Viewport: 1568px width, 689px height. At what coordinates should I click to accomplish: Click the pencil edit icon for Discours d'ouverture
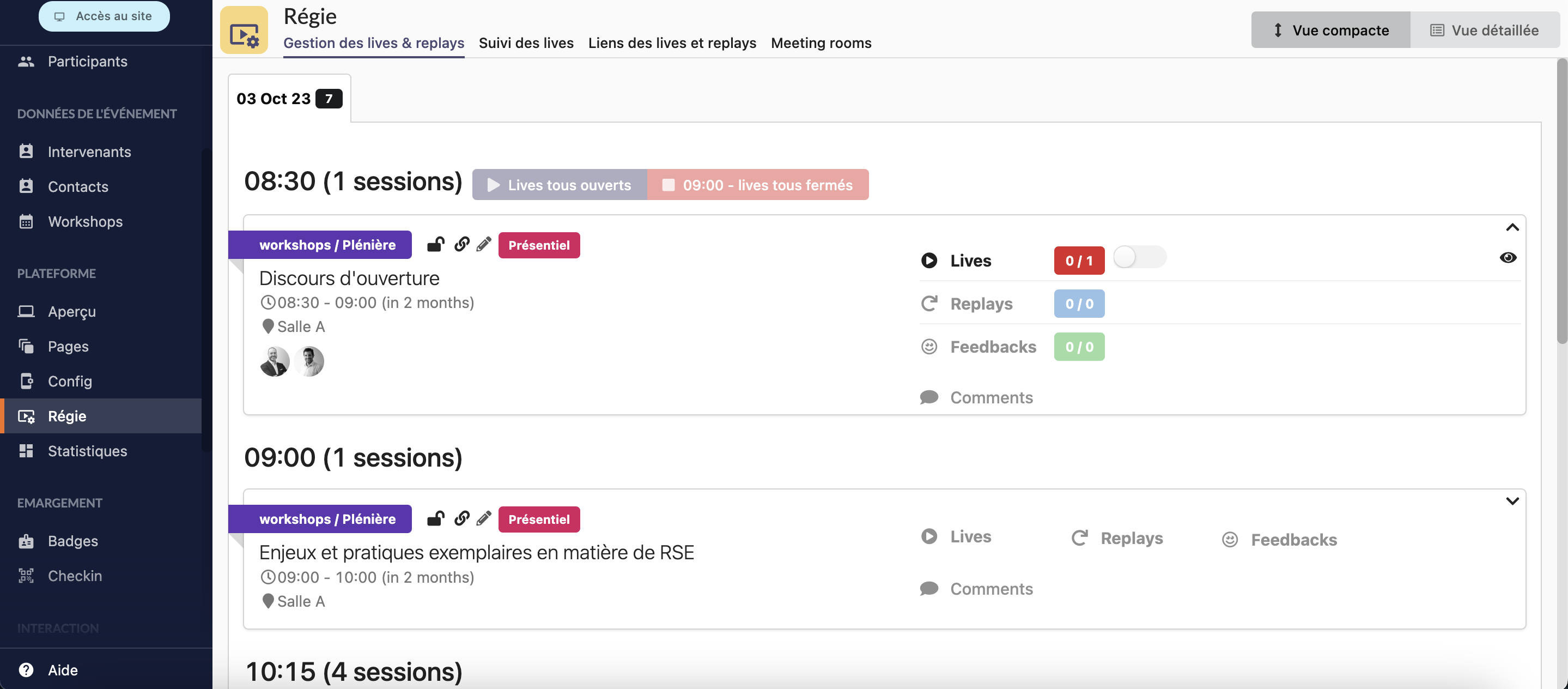pyautogui.click(x=483, y=245)
